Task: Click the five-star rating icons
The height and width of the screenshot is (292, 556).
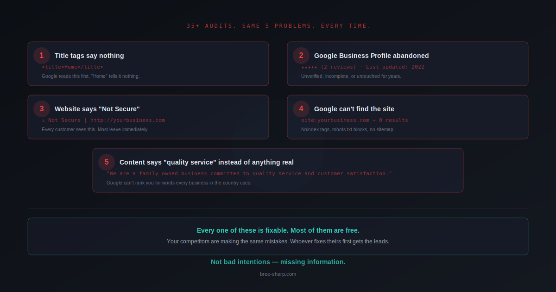Action: [x=309, y=67]
